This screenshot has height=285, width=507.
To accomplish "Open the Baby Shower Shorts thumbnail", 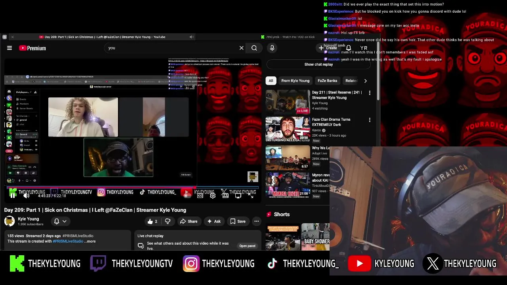I will click(x=315, y=237).
